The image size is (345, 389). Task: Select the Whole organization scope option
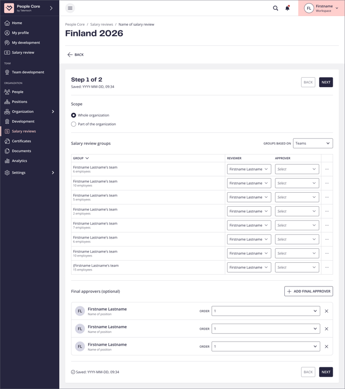[x=74, y=115]
